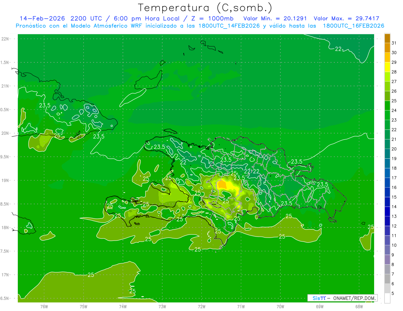Image resolution: width=403 pixels, height=311 pixels.
Task: Click the "ONAMET/REP.DOM." credit label
Action: tap(354, 298)
